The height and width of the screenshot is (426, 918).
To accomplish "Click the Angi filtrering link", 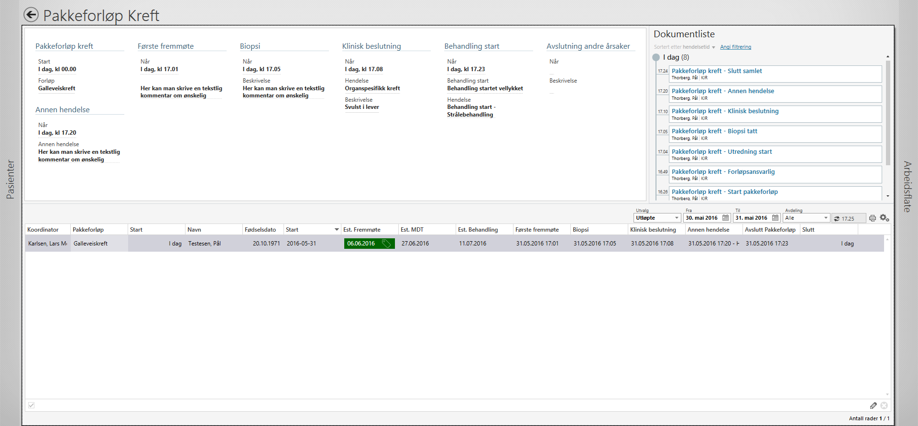I will [735, 47].
